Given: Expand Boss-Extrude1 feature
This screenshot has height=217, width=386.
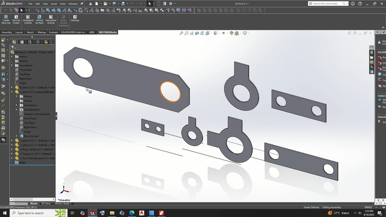Looking at the screenshot, I should (x=17, y=136).
